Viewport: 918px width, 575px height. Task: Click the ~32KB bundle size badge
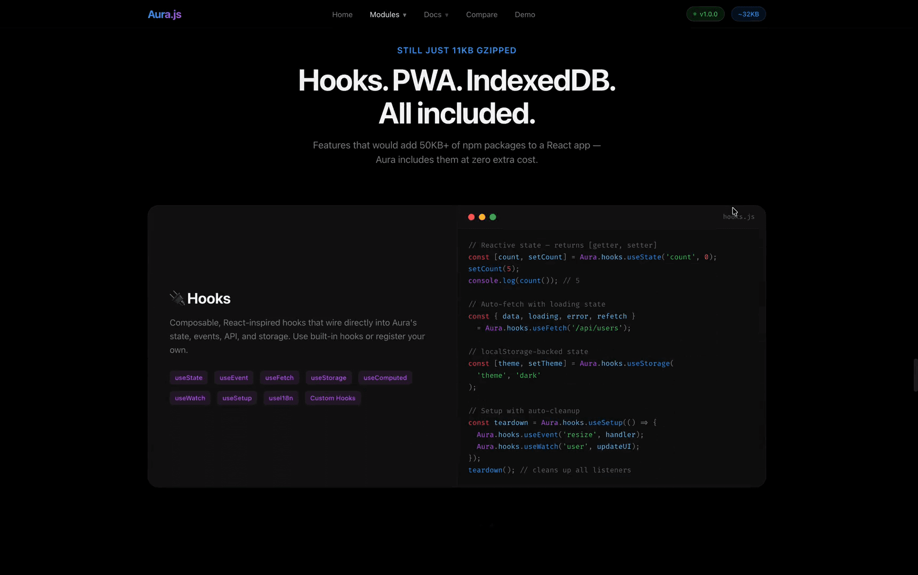click(x=748, y=14)
